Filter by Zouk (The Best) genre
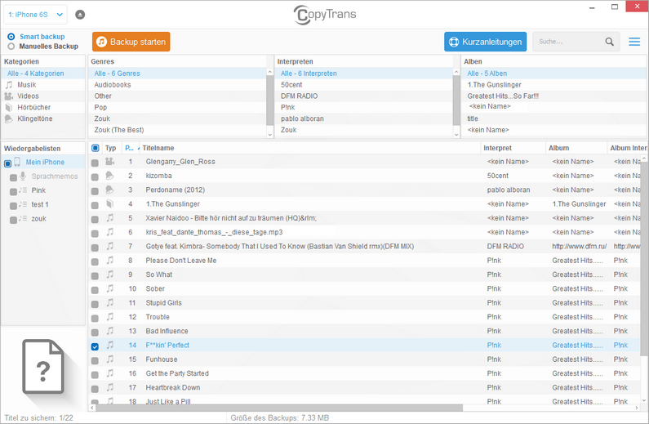The image size is (649, 424). point(178,130)
